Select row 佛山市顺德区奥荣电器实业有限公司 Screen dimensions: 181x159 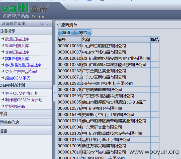point(108,121)
